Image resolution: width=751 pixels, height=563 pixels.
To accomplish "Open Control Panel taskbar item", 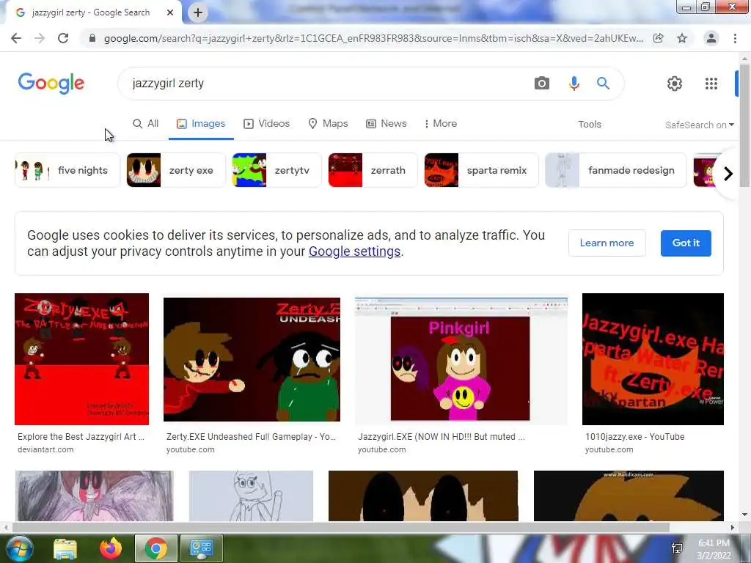I will pyautogui.click(x=201, y=548).
